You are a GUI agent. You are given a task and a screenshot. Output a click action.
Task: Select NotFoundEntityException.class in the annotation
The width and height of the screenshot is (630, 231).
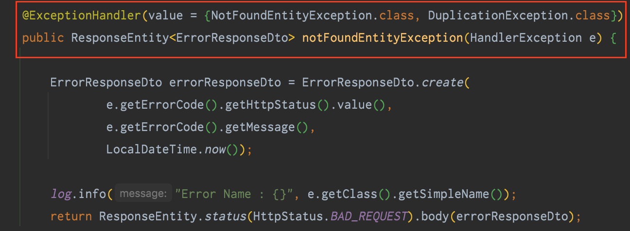click(312, 16)
